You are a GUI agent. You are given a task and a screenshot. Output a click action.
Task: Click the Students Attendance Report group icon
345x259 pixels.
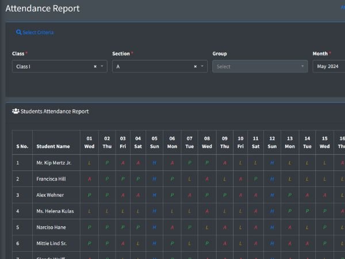[x=16, y=111]
